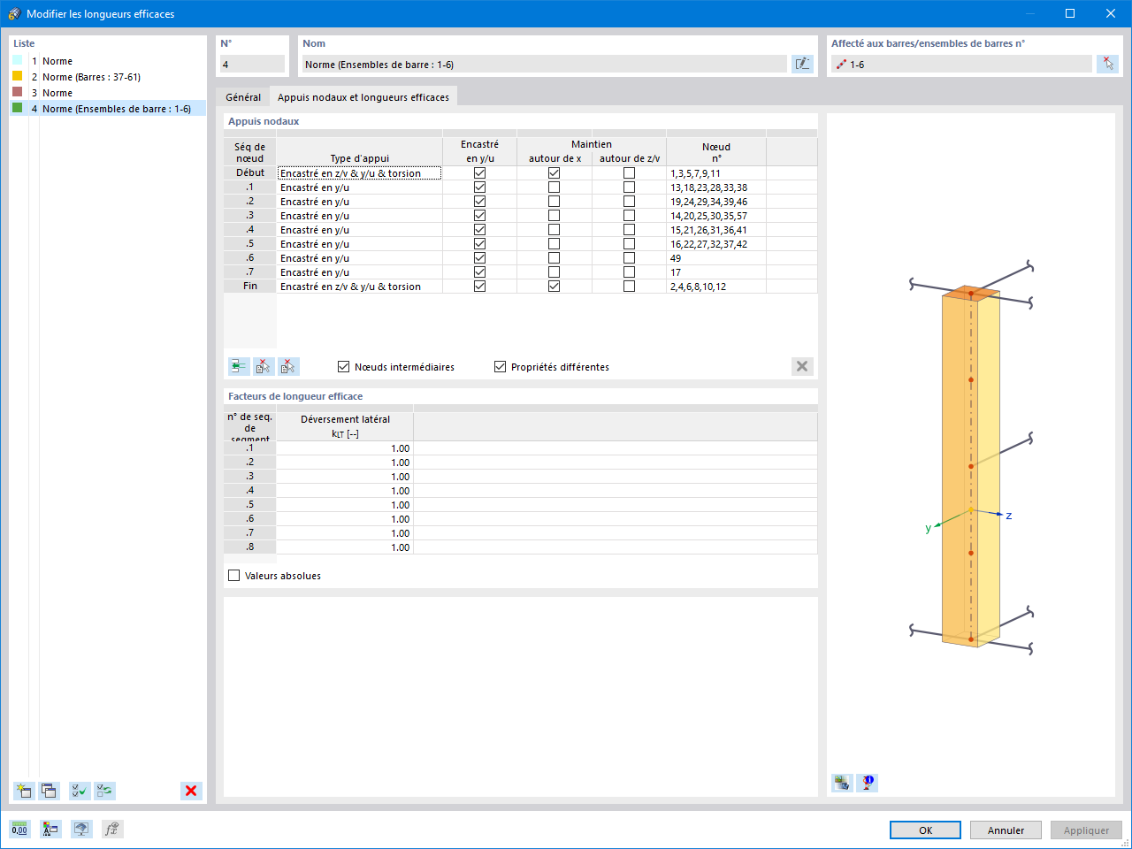The image size is (1132, 849).
Task: Click node list cell "19,24,29,34,39,46"
Action: click(x=716, y=202)
